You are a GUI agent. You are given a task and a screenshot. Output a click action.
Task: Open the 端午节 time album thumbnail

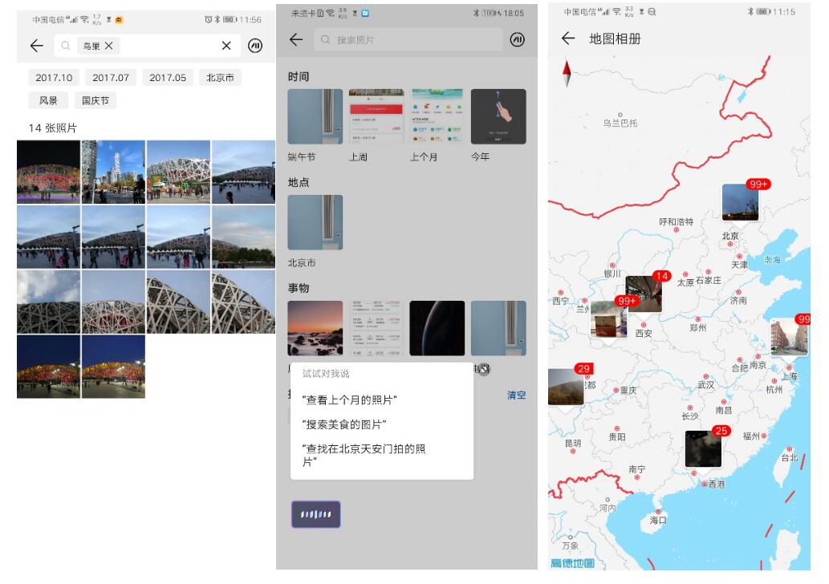[315, 117]
